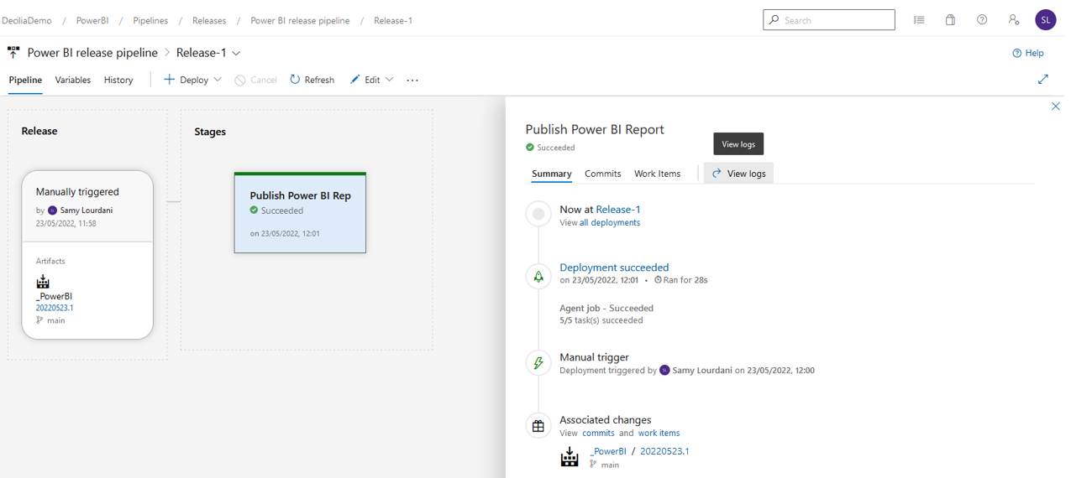Screen dimensions: 1071x478
Task: Click the main branch label under Associated changes
Action: pos(610,465)
